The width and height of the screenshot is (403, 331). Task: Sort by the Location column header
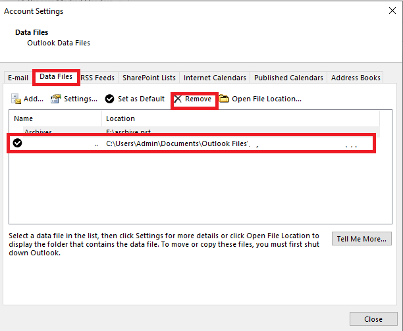point(240,118)
